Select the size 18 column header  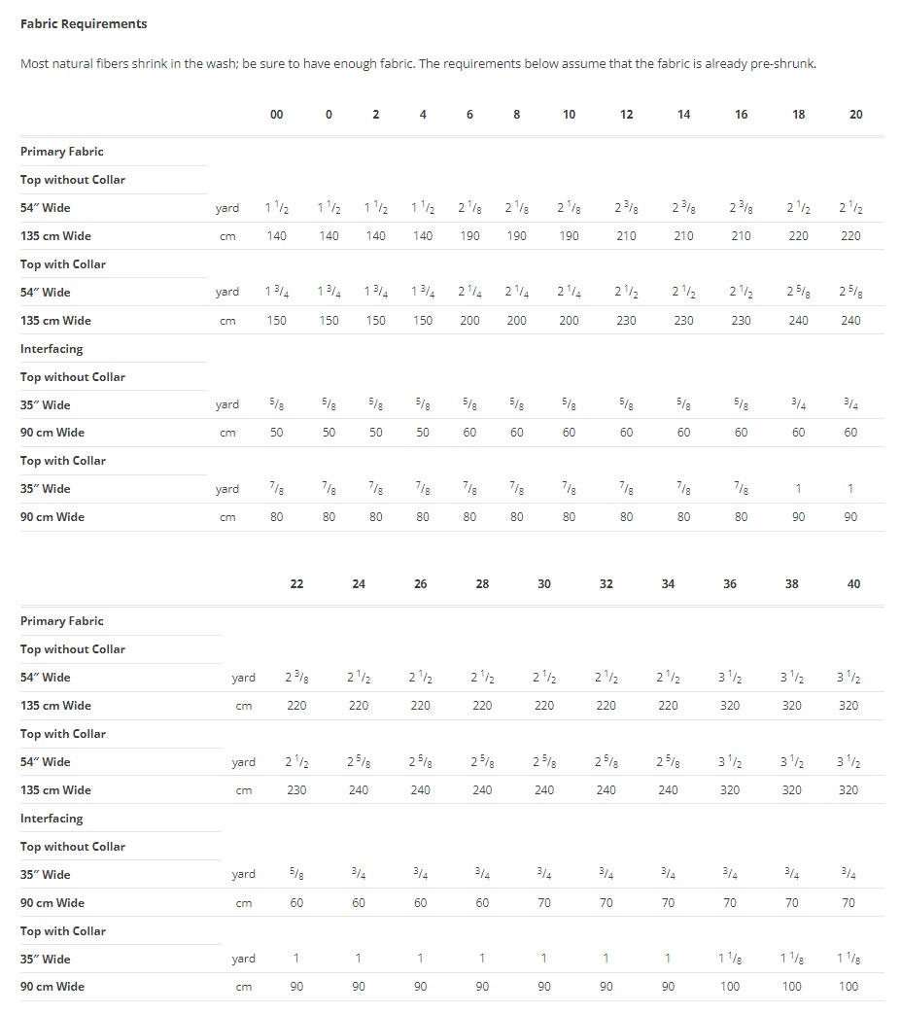799,115
